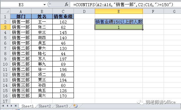Select name cell 王一
181x110 pixels.
pos(42,22)
